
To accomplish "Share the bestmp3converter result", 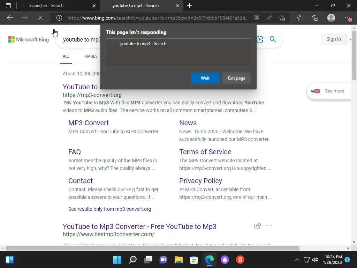I will point(258,226).
